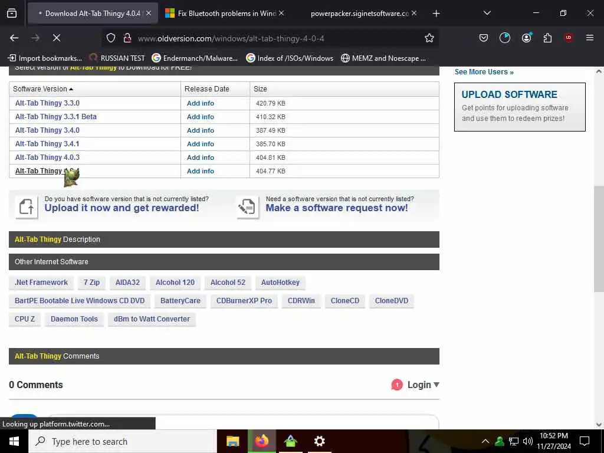
Task: Open Alt-Tab Thingy 3.4.1 link
Action: (x=47, y=144)
